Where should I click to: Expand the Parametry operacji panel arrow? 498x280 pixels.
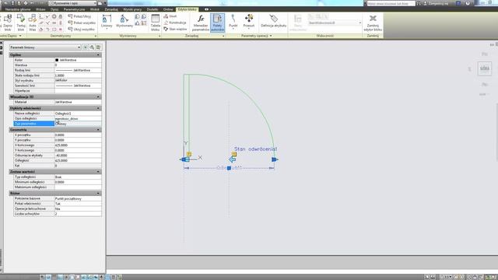tap(271, 36)
